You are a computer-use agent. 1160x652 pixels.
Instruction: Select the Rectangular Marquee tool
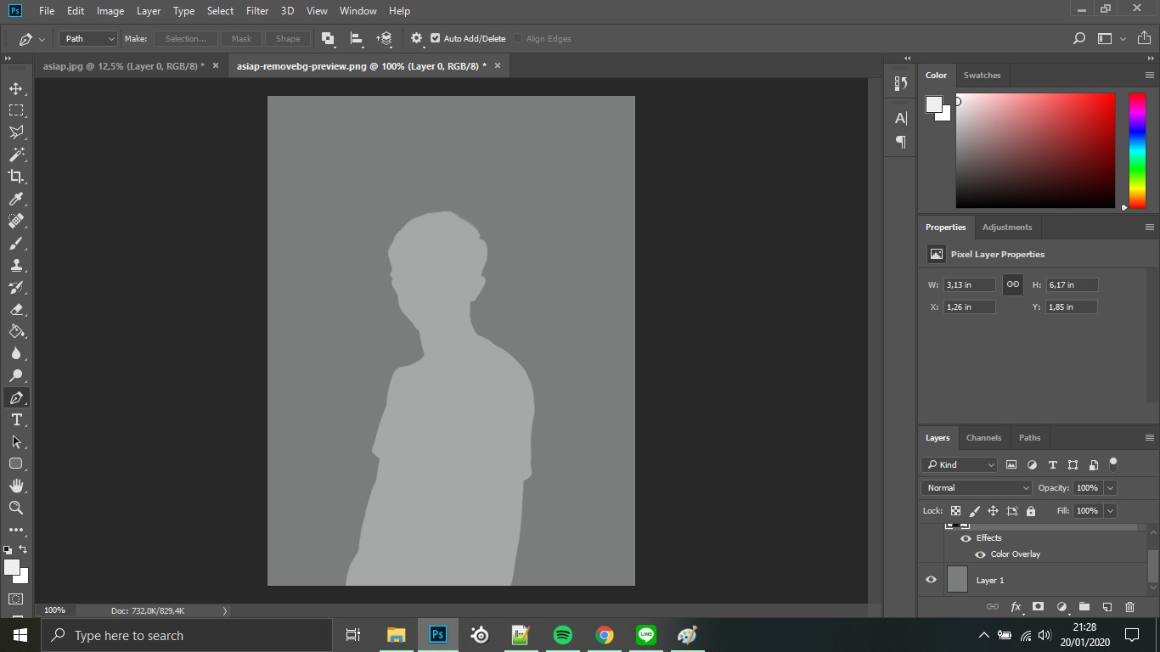(x=16, y=110)
